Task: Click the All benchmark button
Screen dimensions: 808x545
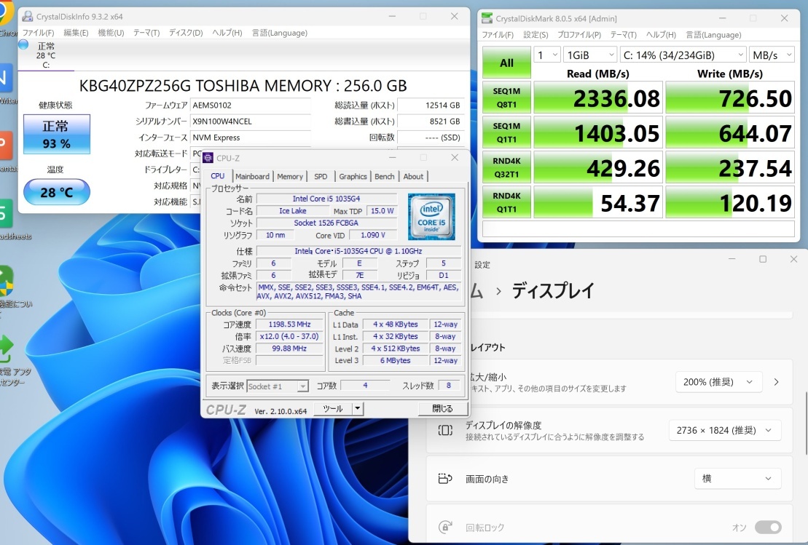Action: [506, 63]
